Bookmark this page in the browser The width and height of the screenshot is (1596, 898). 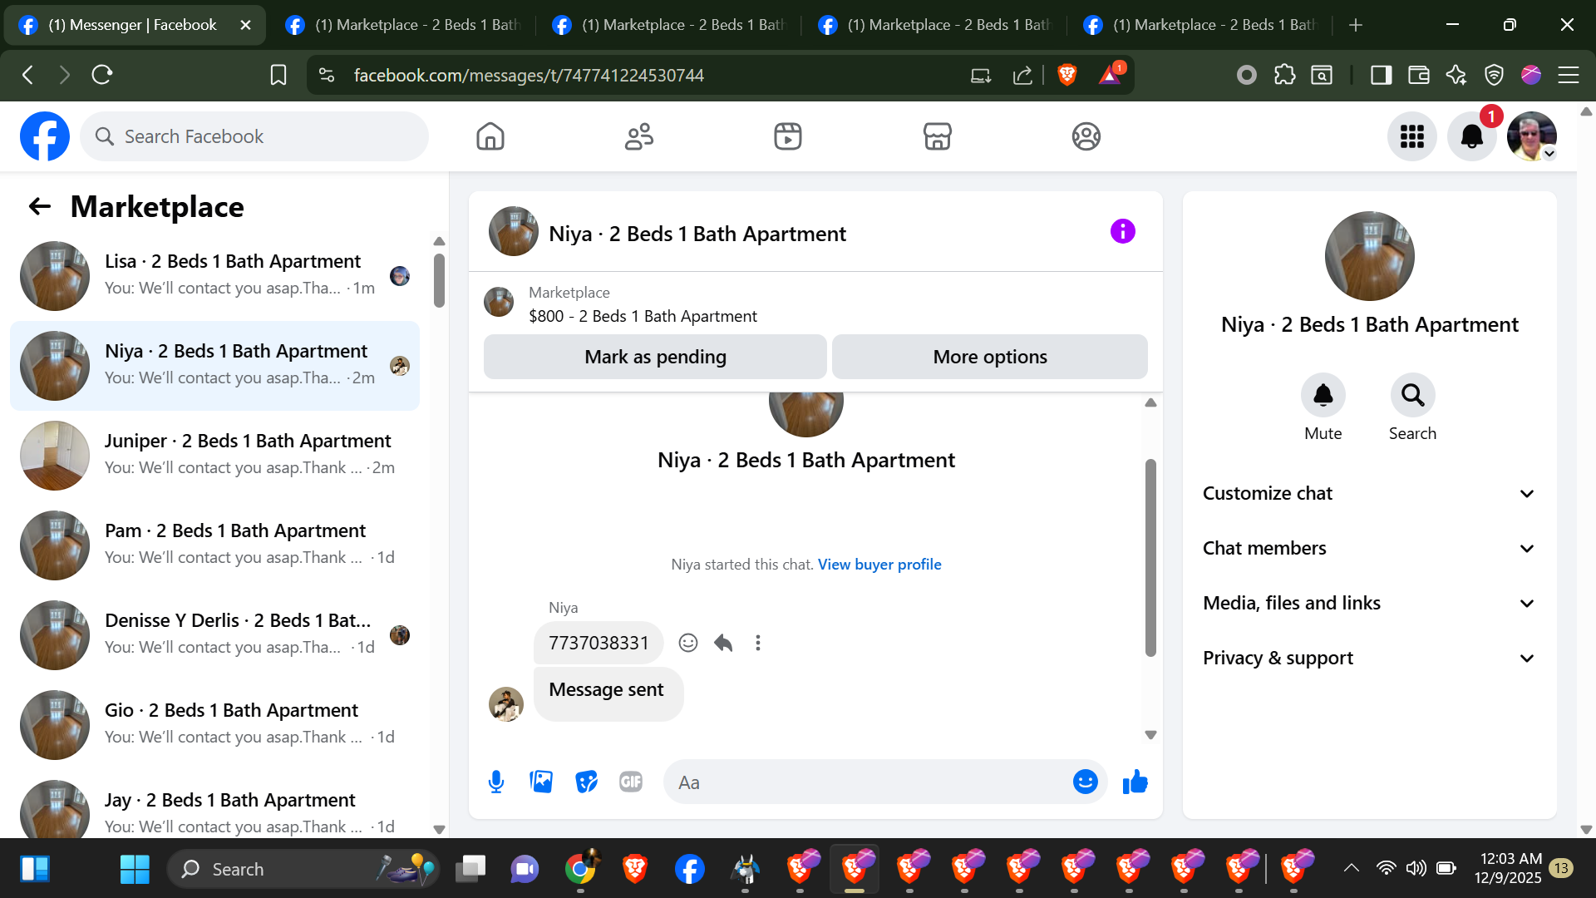tap(278, 76)
